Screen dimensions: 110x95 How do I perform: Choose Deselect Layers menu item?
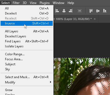coord(27,36)
